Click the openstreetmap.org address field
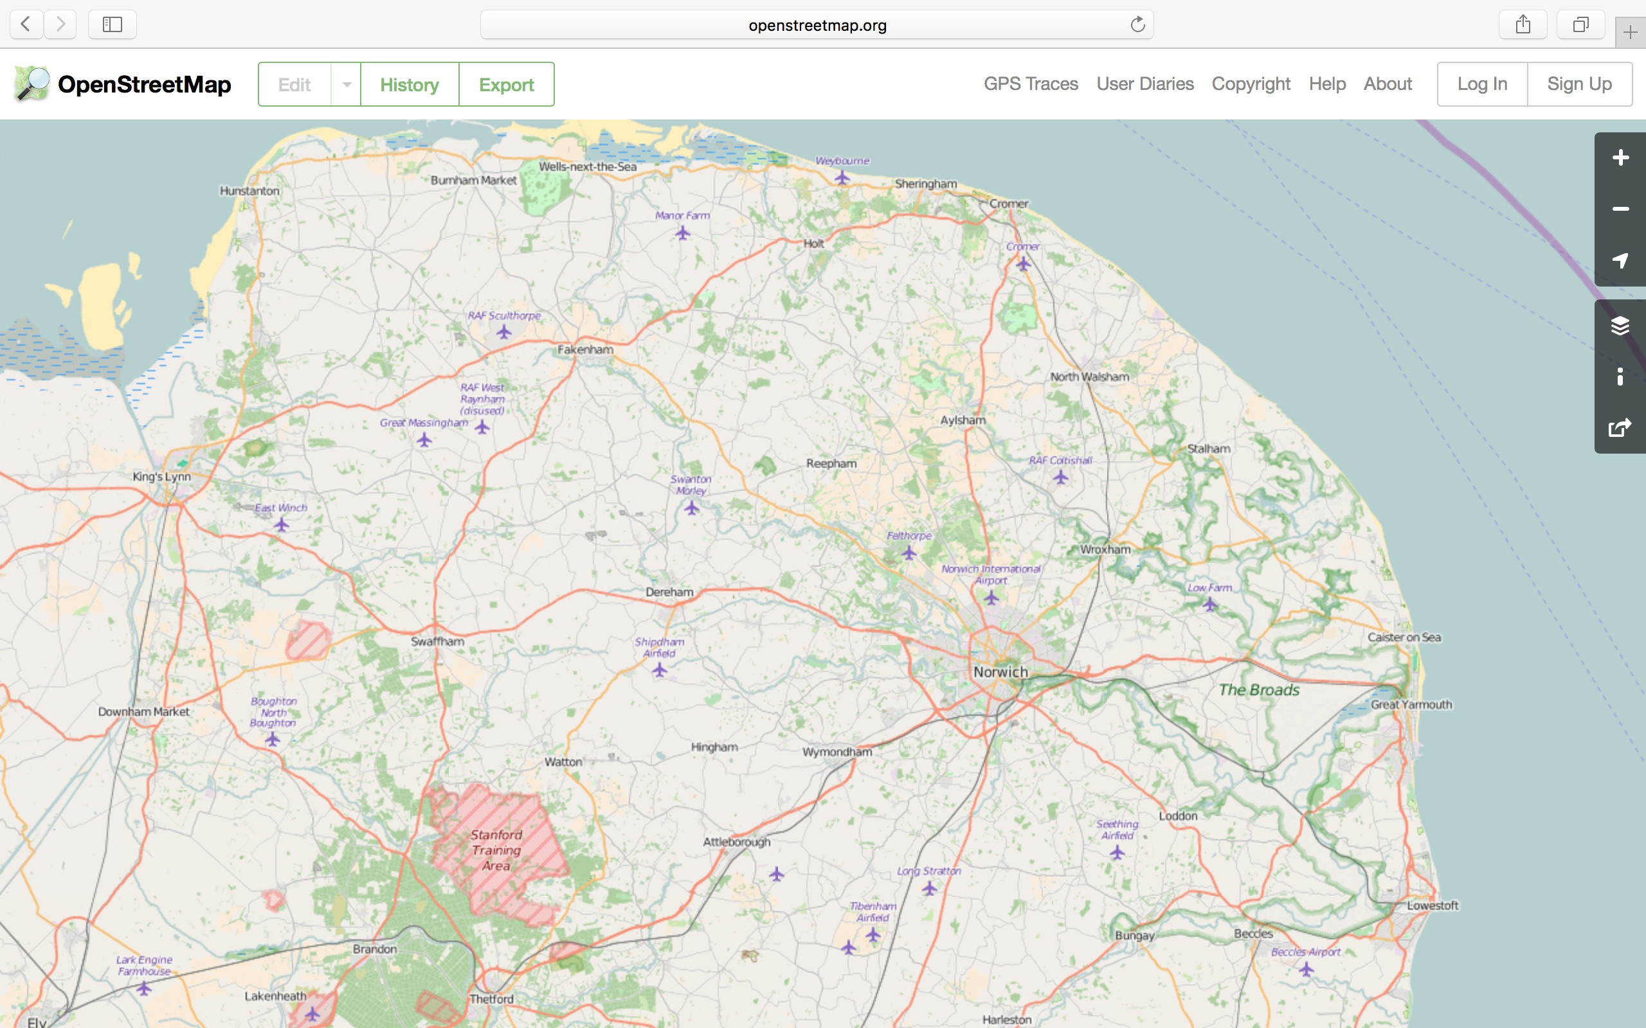The image size is (1646, 1028). pyautogui.click(x=816, y=25)
